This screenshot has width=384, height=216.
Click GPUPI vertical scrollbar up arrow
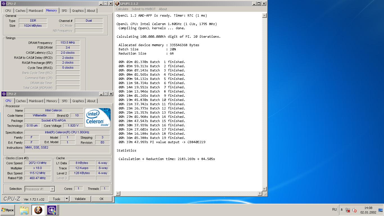point(264,16)
